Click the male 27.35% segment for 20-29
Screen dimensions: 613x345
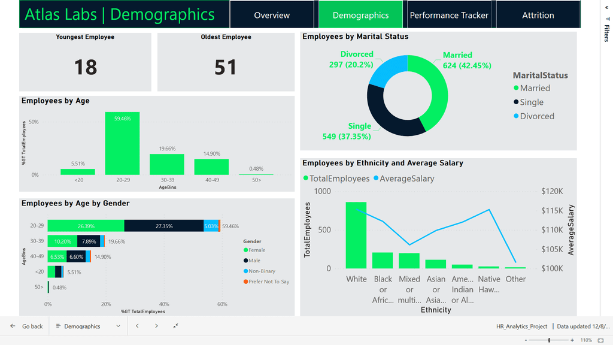[164, 226]
